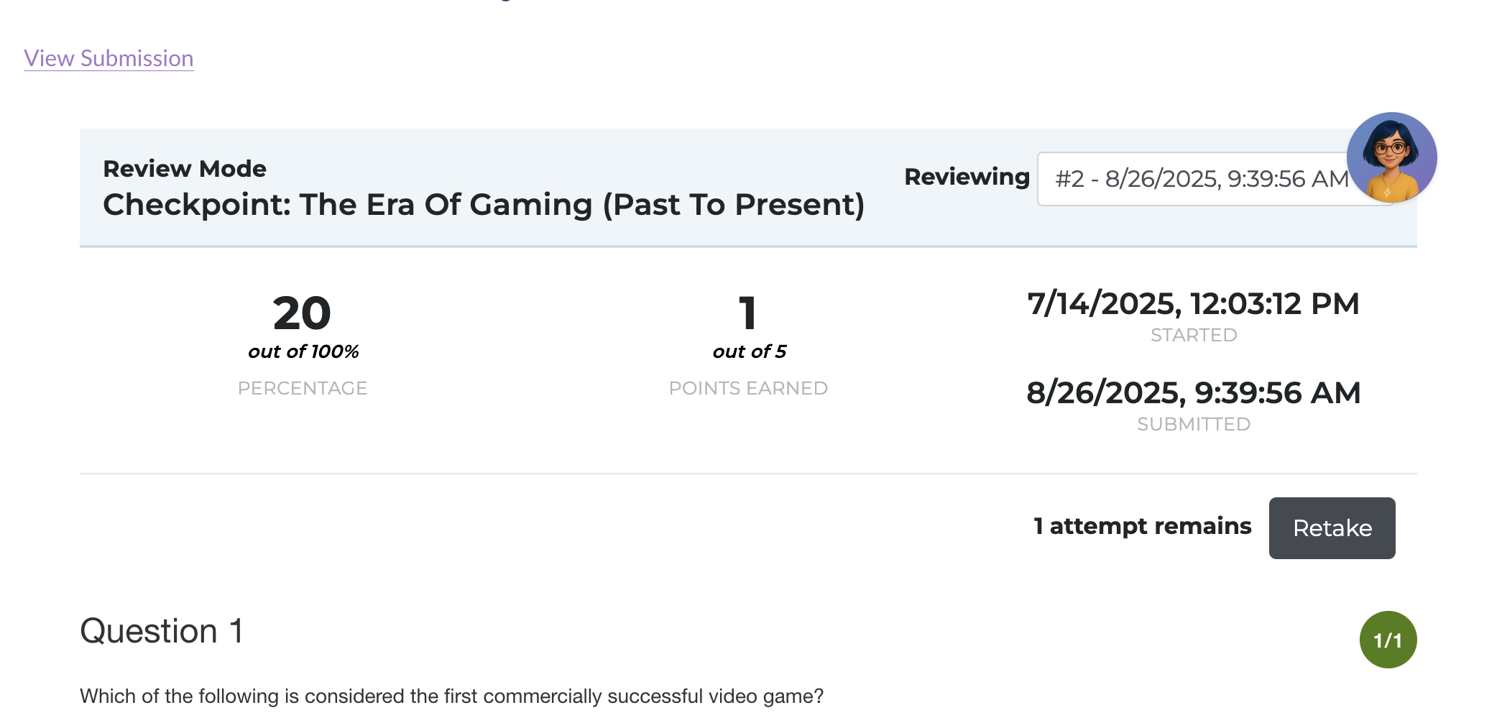
Task: Click the 8/26/2025 submitted timestamp
Action: coord(1193,392)
